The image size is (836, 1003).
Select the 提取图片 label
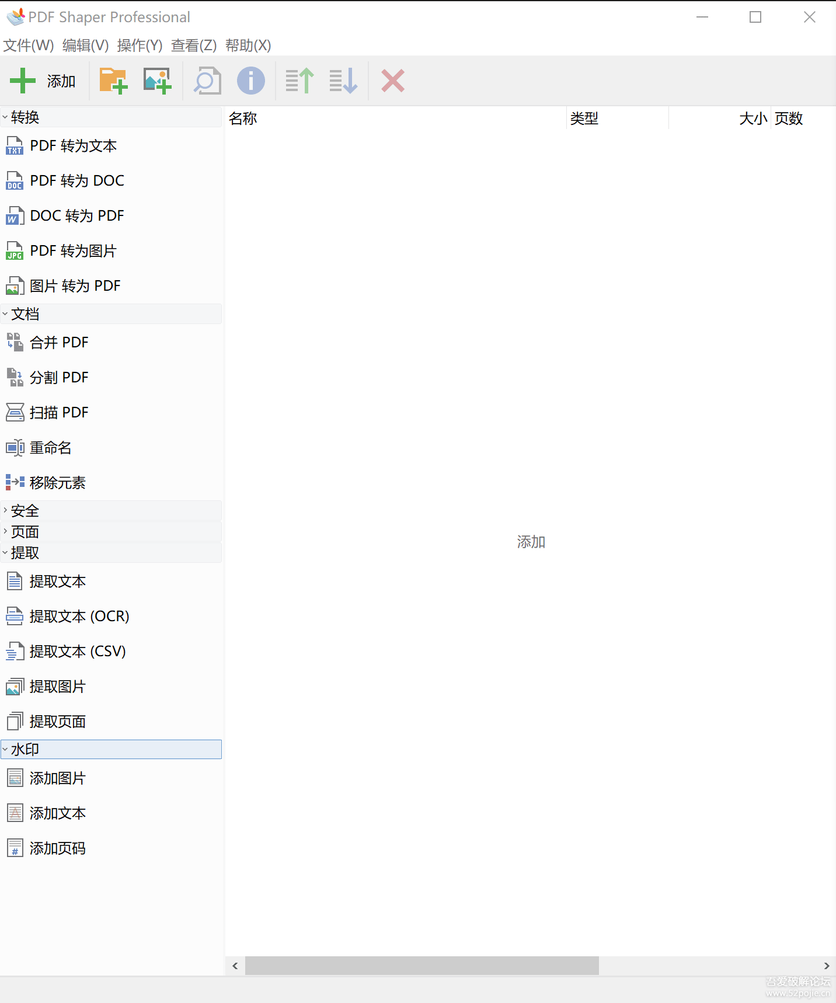click(x=58, y=687)
